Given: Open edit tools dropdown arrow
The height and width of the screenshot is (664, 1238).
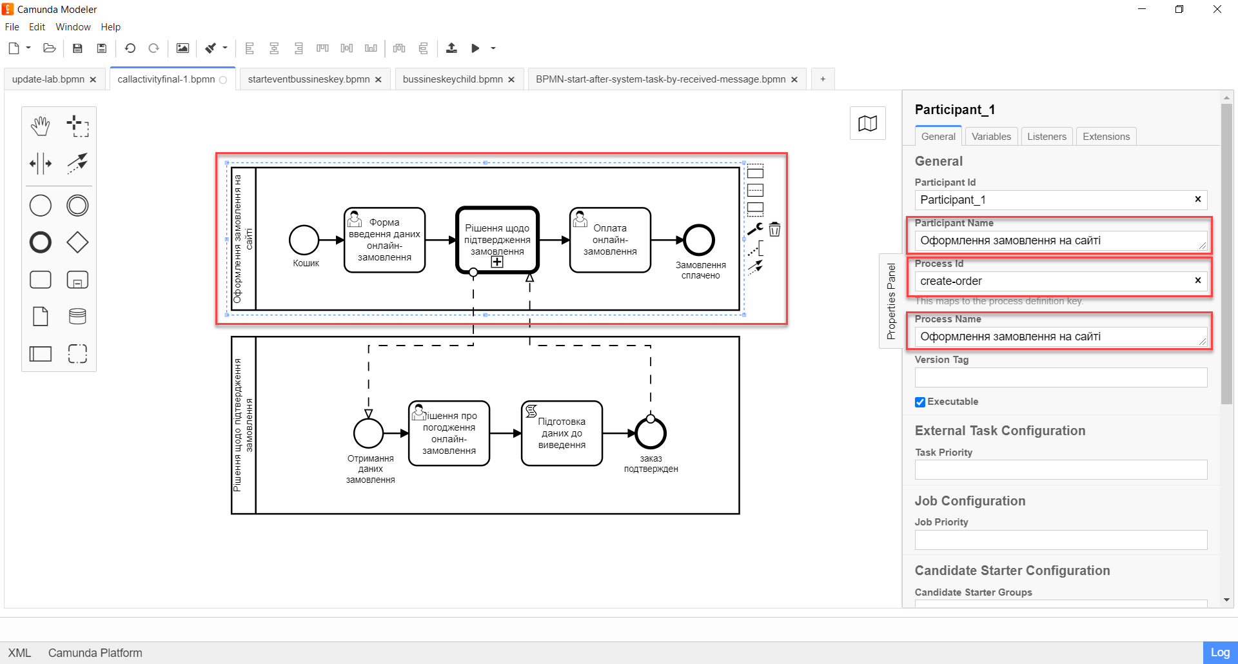Looking at the screenshot, I should [225, 48].
